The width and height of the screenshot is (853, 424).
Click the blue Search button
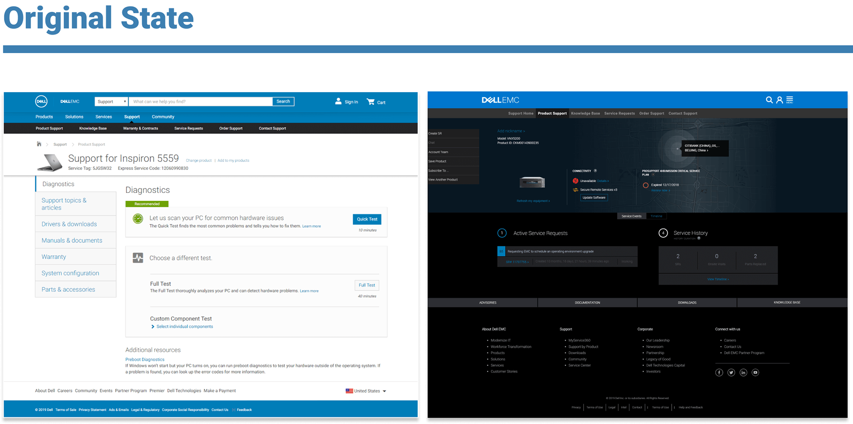click(283, 102)
